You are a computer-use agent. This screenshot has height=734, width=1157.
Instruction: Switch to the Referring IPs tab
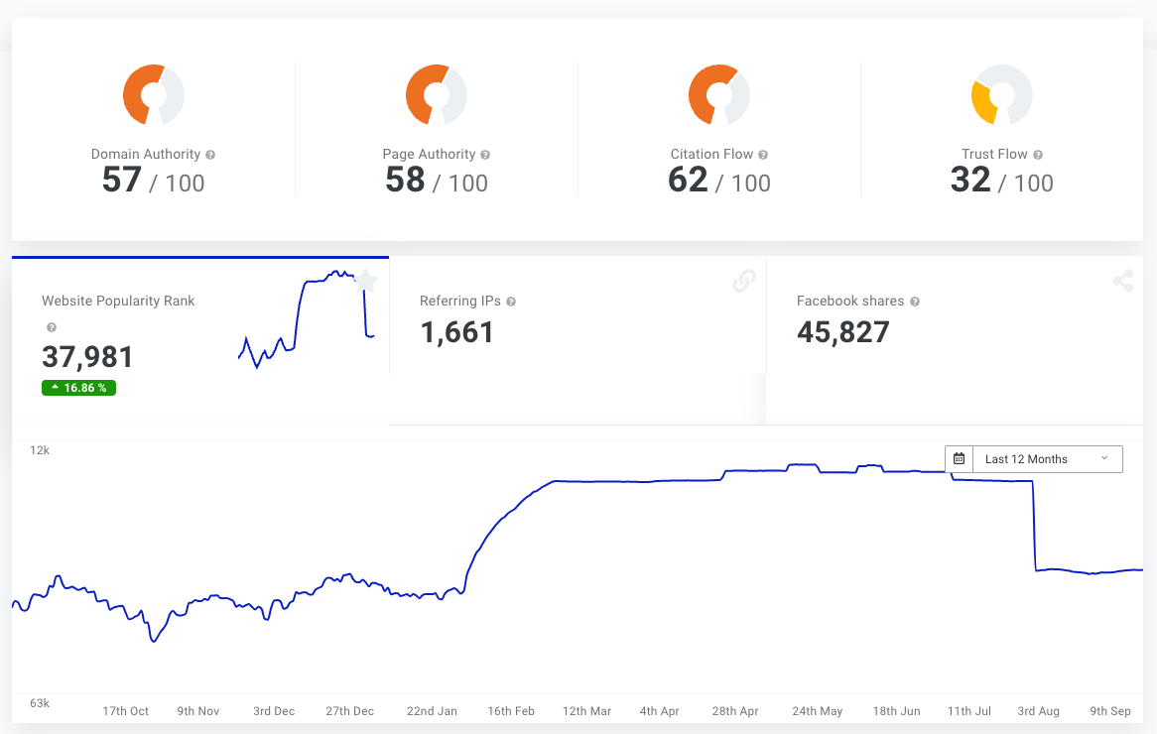pyautogui.click(x=577, y=317)
